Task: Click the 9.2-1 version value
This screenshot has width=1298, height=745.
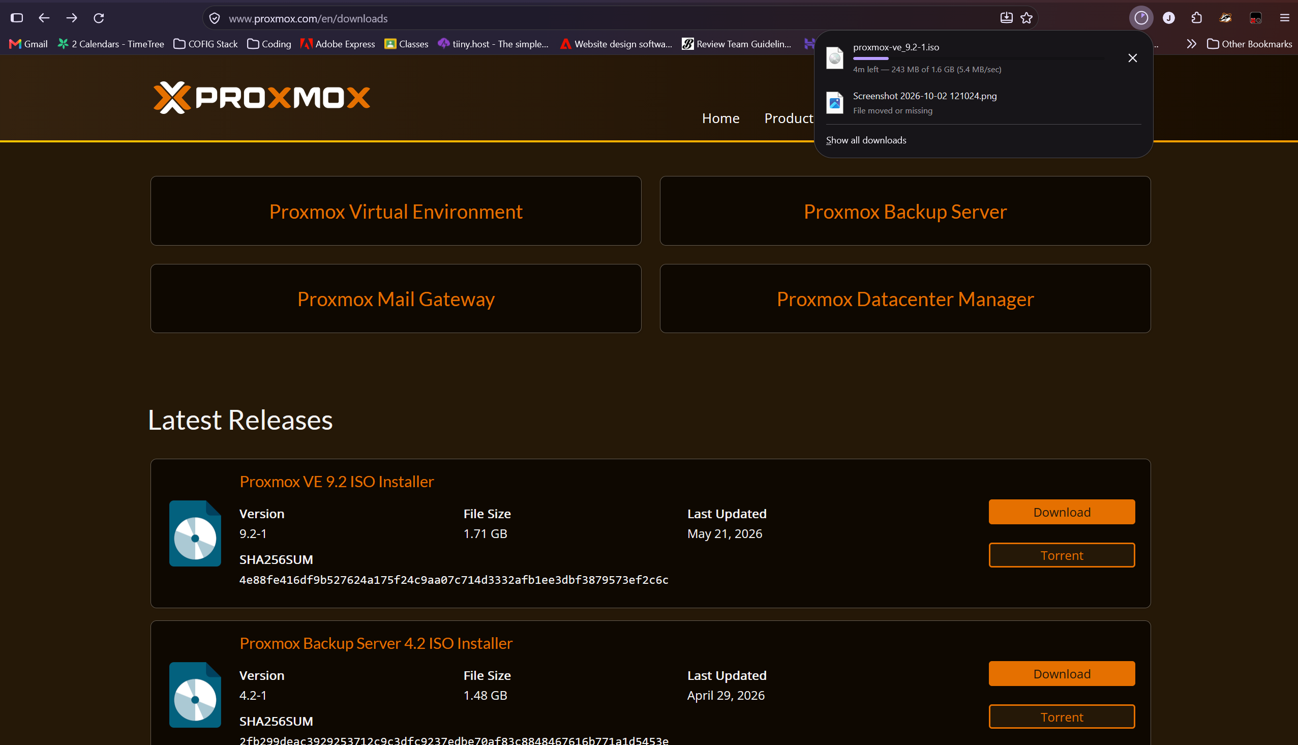Action: pos(253,533)
